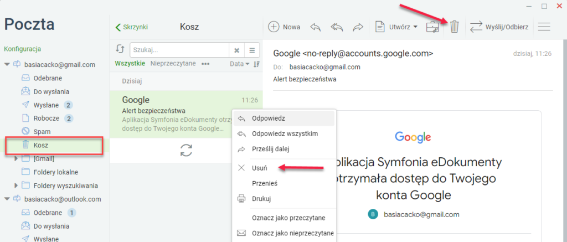
Task: Open the Spam folder
Action: 42,132
